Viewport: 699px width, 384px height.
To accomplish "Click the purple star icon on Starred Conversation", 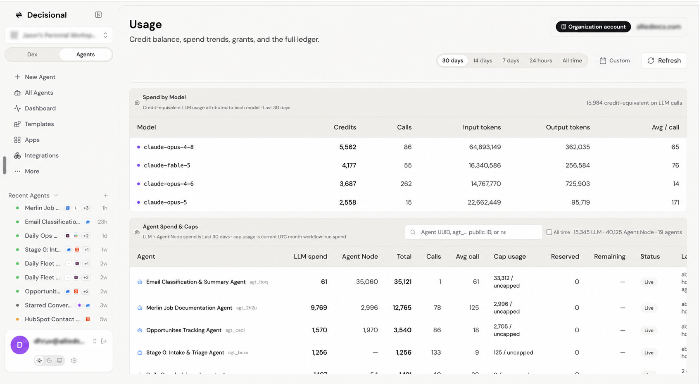I will [79, 305].
